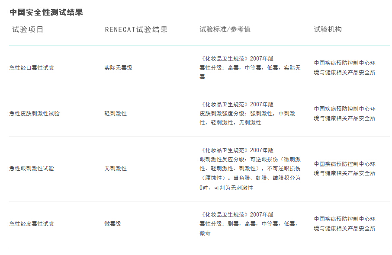The height and width of the screenshot is (255, 392).
Task: Click the testing institution in the dermal toxicity row
Action: pyautogui.click(x=345, y=224)
